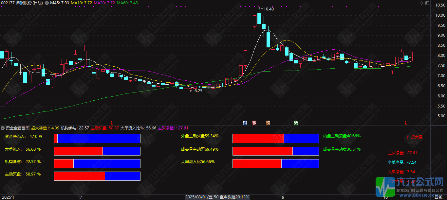Image resolution: width=447 pixels, height=200 pixels.
Task: Click the 资金净流入 4.10 % label
Action: point(24,137)
